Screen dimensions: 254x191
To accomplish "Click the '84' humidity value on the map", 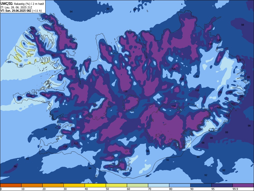I will click(9, 62).
